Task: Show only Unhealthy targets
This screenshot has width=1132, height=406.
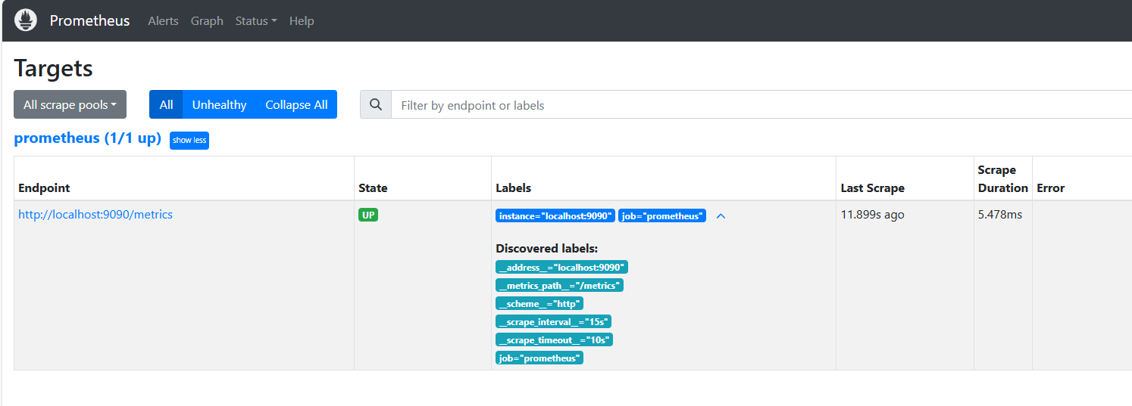Action: point(219,105)
